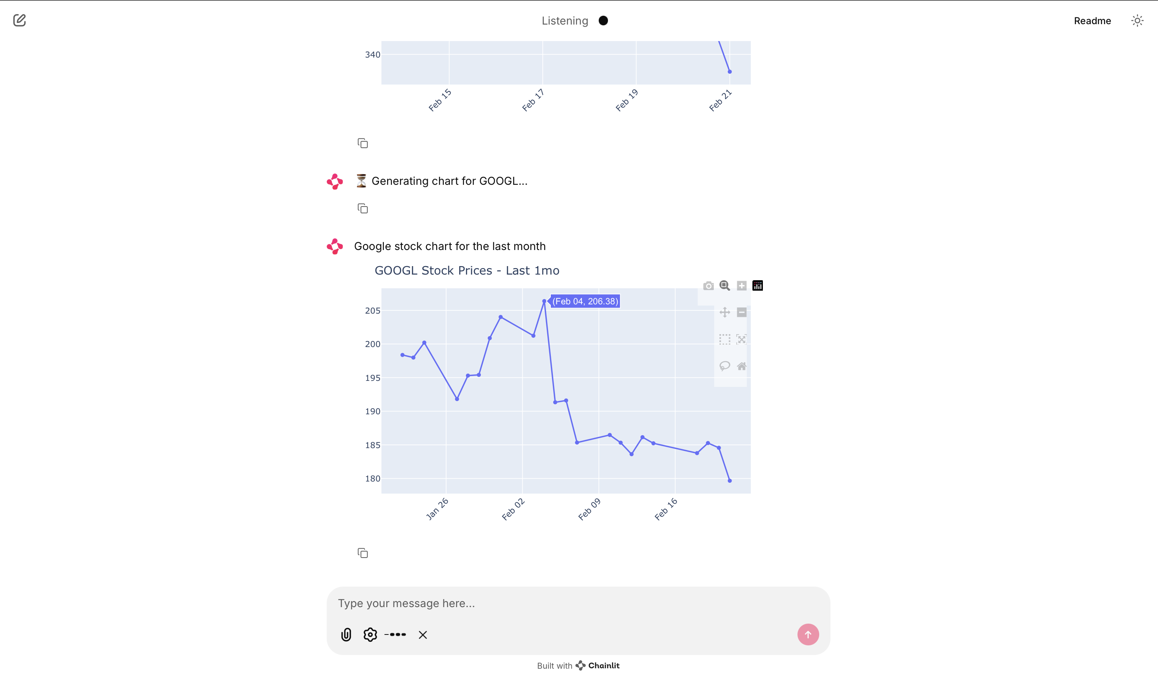Stop the voice session with X

423,634
